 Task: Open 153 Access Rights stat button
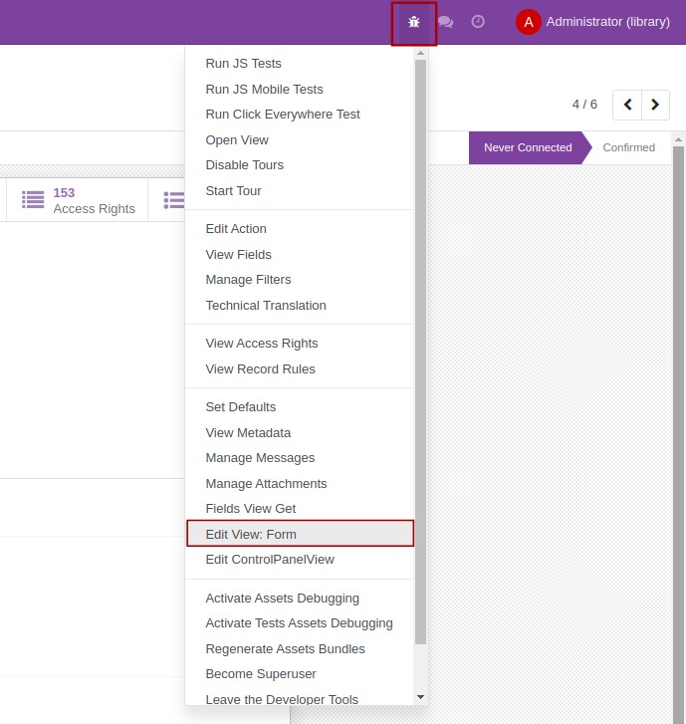94,200
